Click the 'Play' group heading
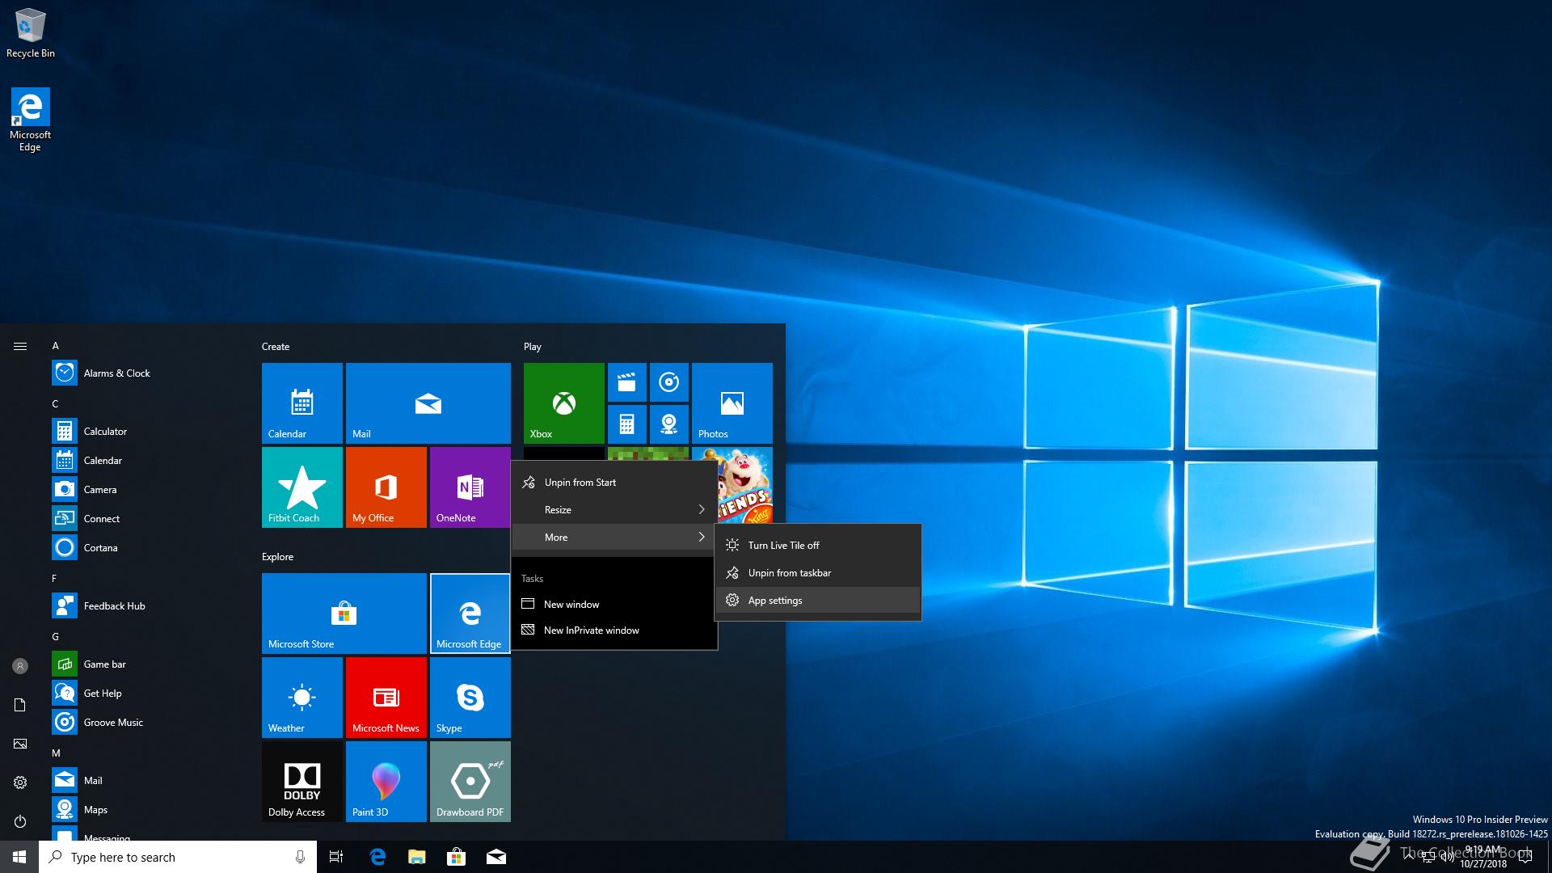Screen dimensions: 1552x873 point(532,347)
